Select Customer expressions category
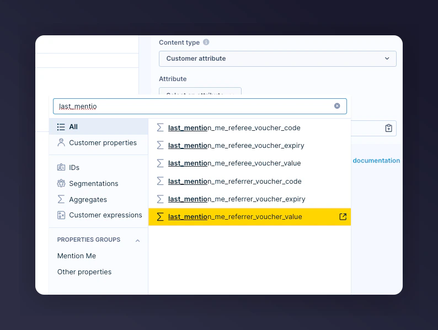This screenshot has height=330, width=438. [99, 215]
